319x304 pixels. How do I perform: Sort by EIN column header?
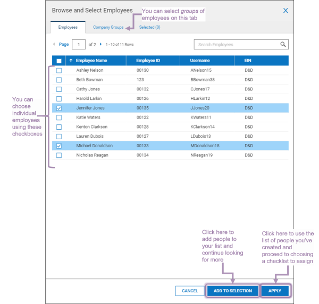[x=248, y=61]
